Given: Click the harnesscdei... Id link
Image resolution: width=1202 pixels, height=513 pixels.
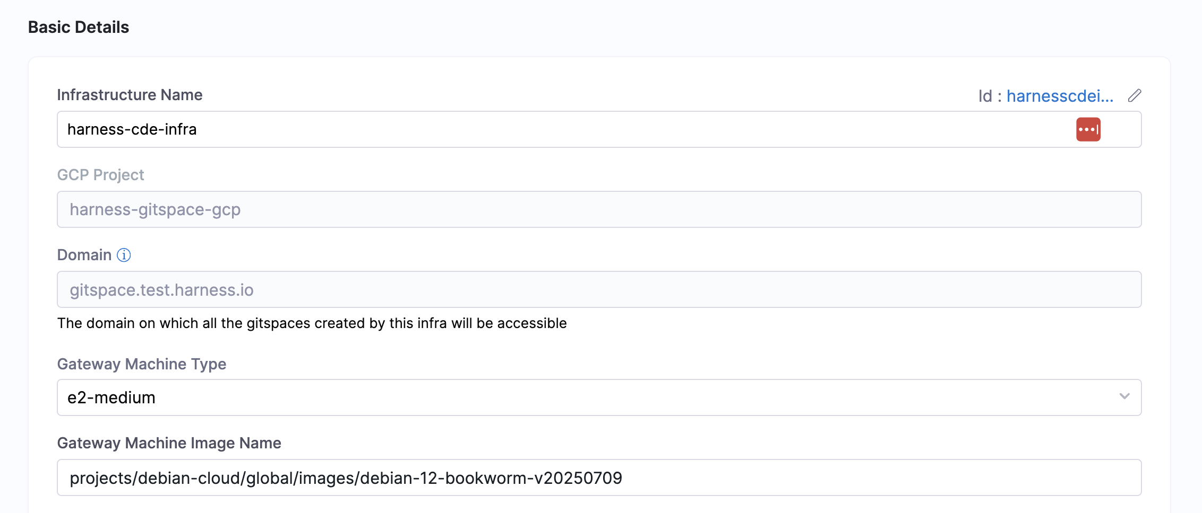Looking at the screenshot, I should click(1060, 96).
